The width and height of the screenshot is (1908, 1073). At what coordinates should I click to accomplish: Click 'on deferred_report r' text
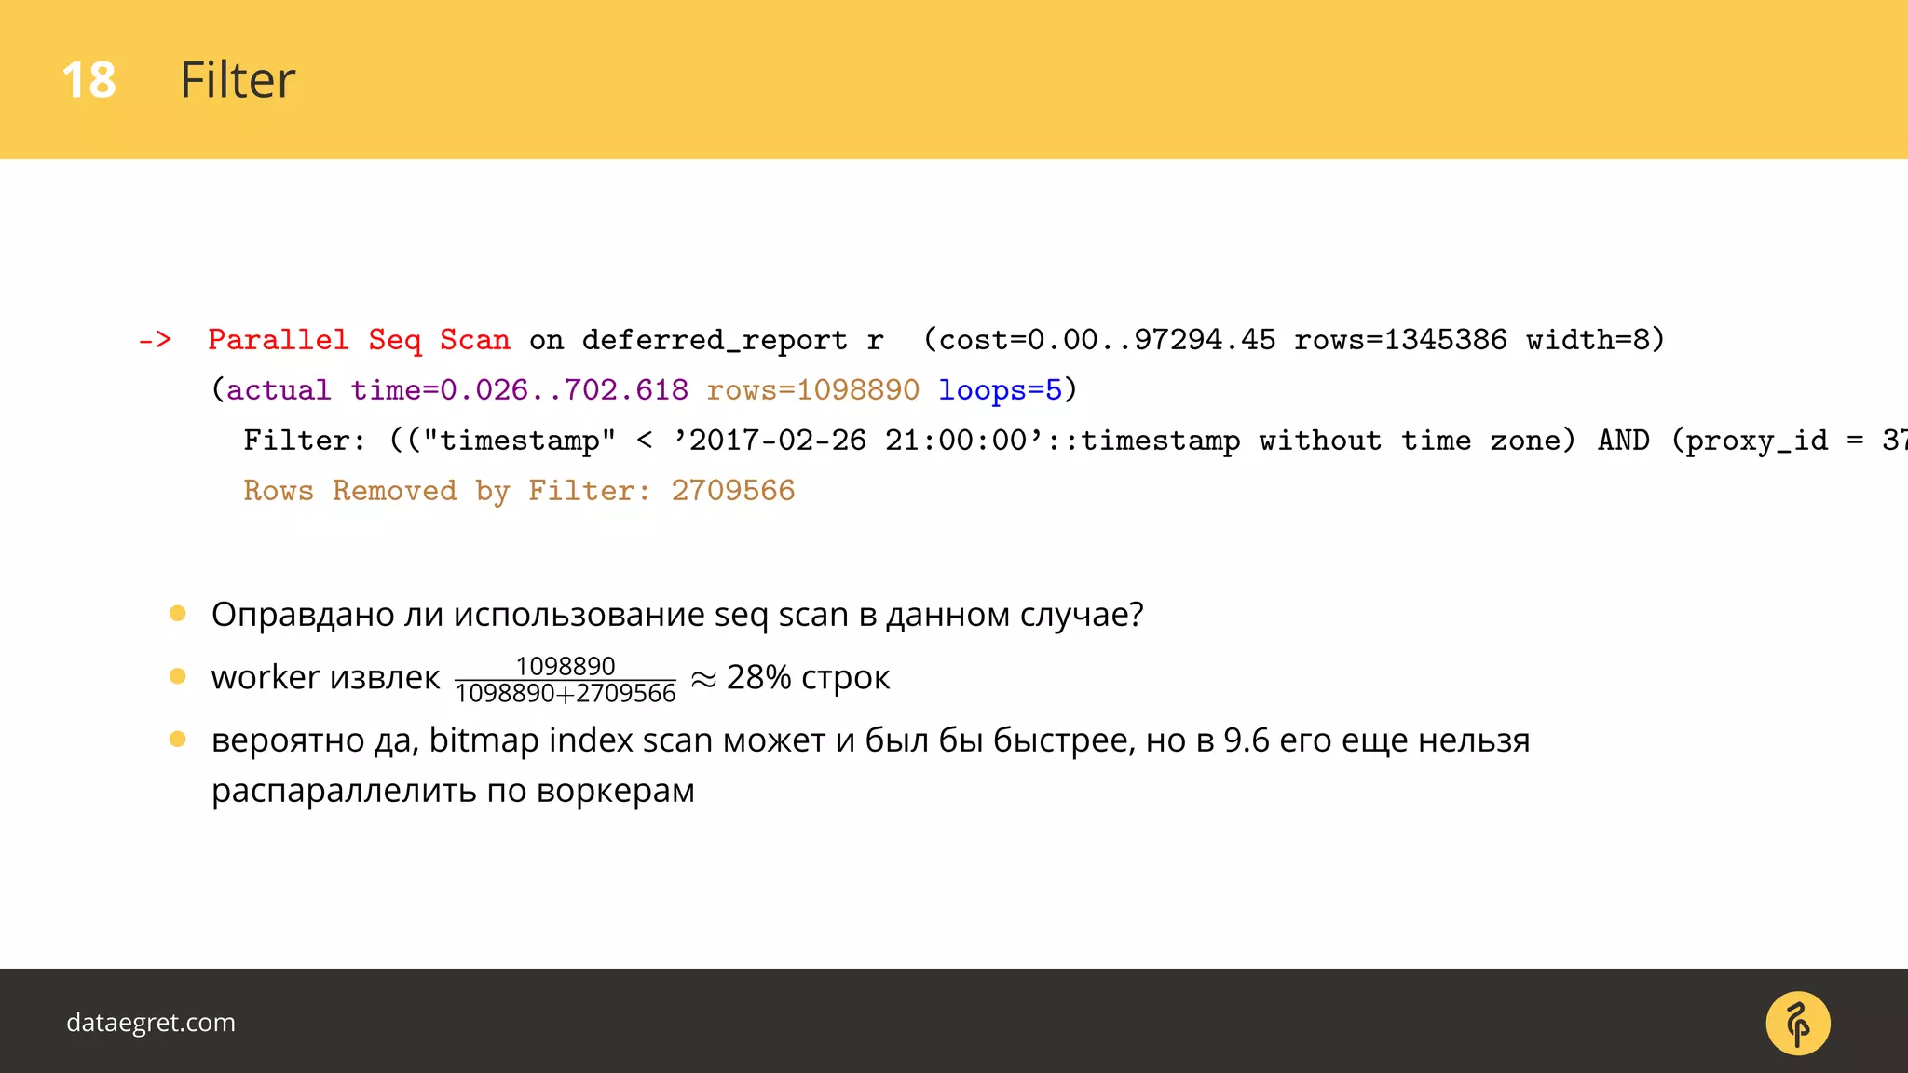tap(706, 341)
